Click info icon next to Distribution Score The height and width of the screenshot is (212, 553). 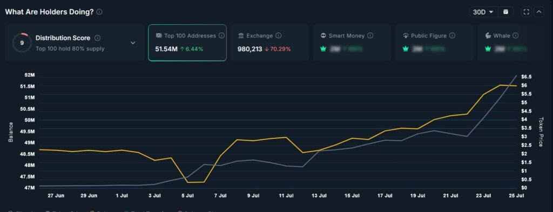[x=98, y=38]
